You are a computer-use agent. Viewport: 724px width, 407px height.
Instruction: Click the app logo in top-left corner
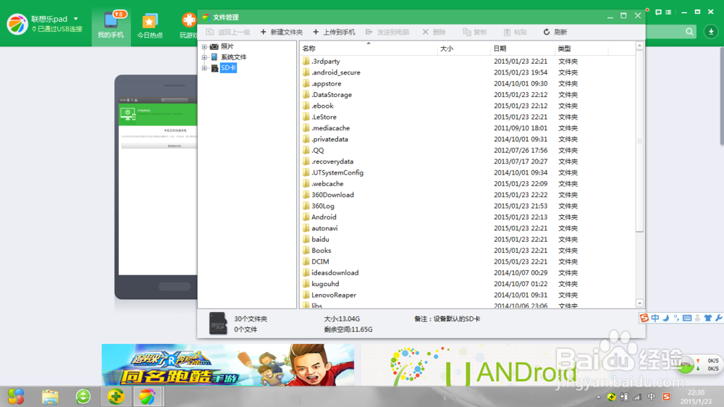coord(17,24)
